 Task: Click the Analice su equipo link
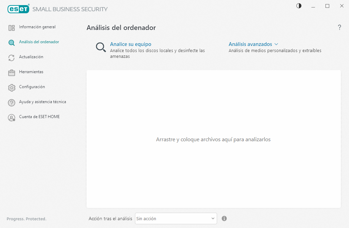[130, 44]
